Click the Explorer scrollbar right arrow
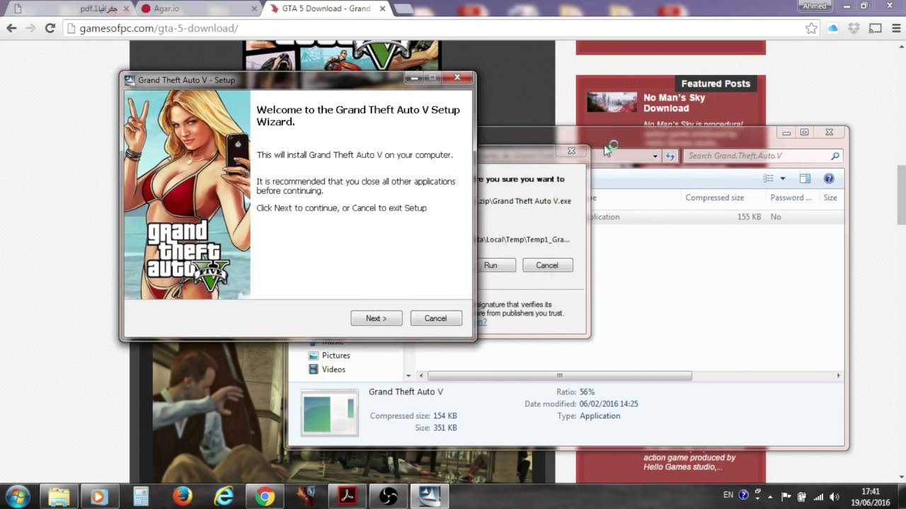Image resolution: width=906 pixels, height=509 pixels. (839, 375)
